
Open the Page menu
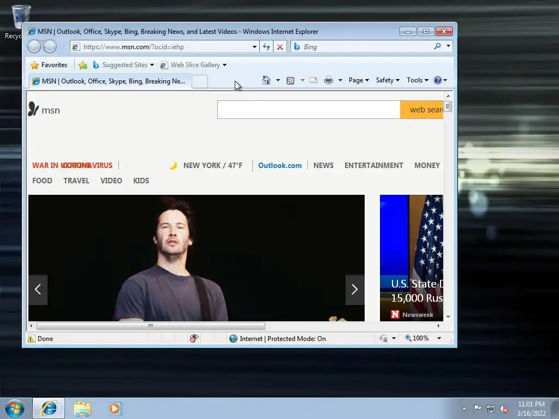359,80
